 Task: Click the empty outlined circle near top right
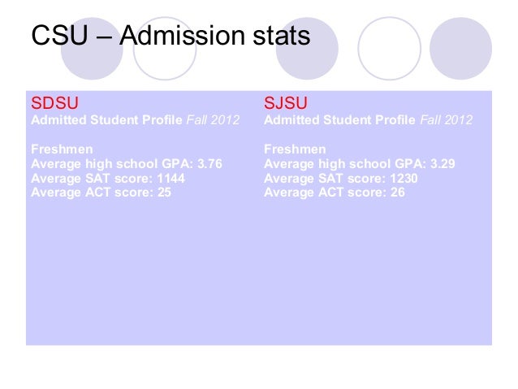tap(390, 48)
